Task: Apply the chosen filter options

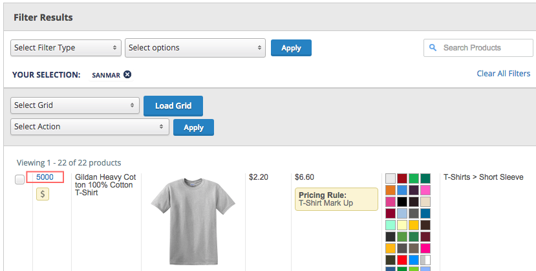Action: [x=291, y=48]
